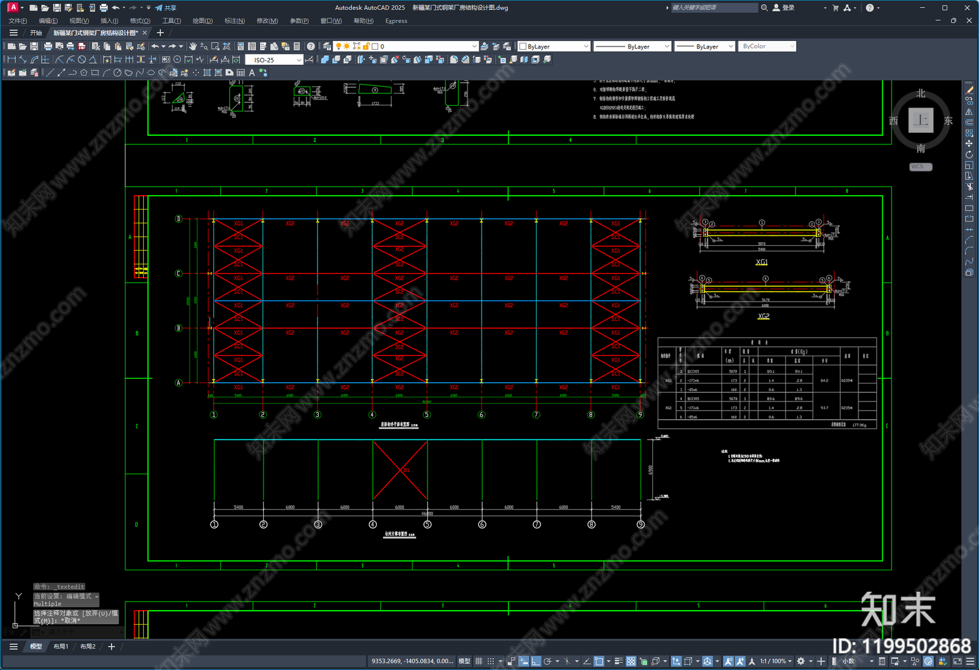
Task: Click the coordinates readout in status bar
Action: point(412,661)
